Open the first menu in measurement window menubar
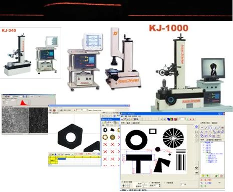The image size is (233, 192). (122, 116)
